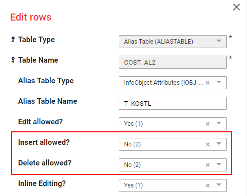Click the Edit allowed? label
Image resolution: width=247 pixels, height=196 pixels.
(x=40, y=122)
